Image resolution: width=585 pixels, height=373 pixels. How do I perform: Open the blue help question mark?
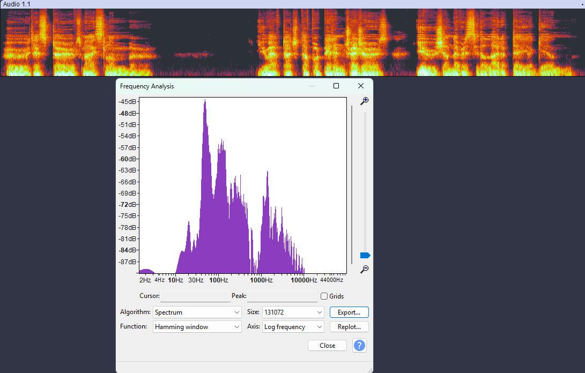click(x=359, y=345)
